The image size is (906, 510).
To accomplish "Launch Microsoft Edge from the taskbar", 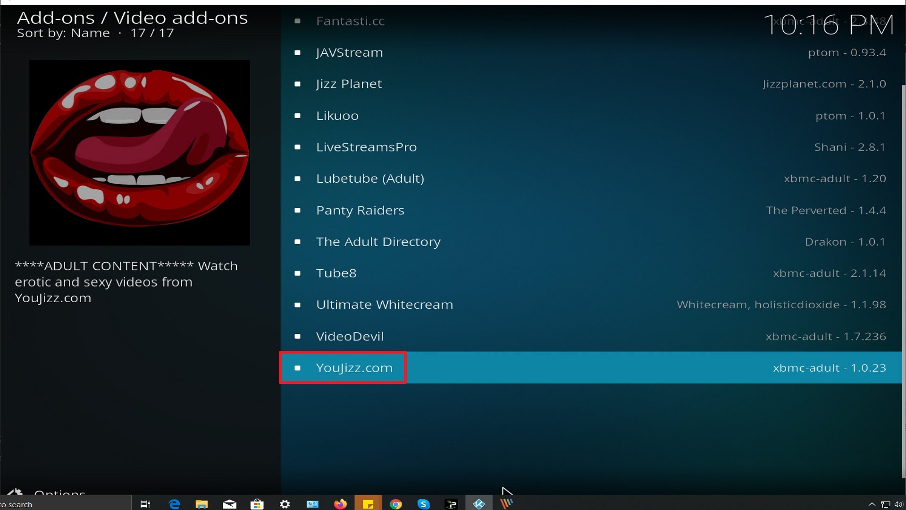I will [x=174, y=504].
